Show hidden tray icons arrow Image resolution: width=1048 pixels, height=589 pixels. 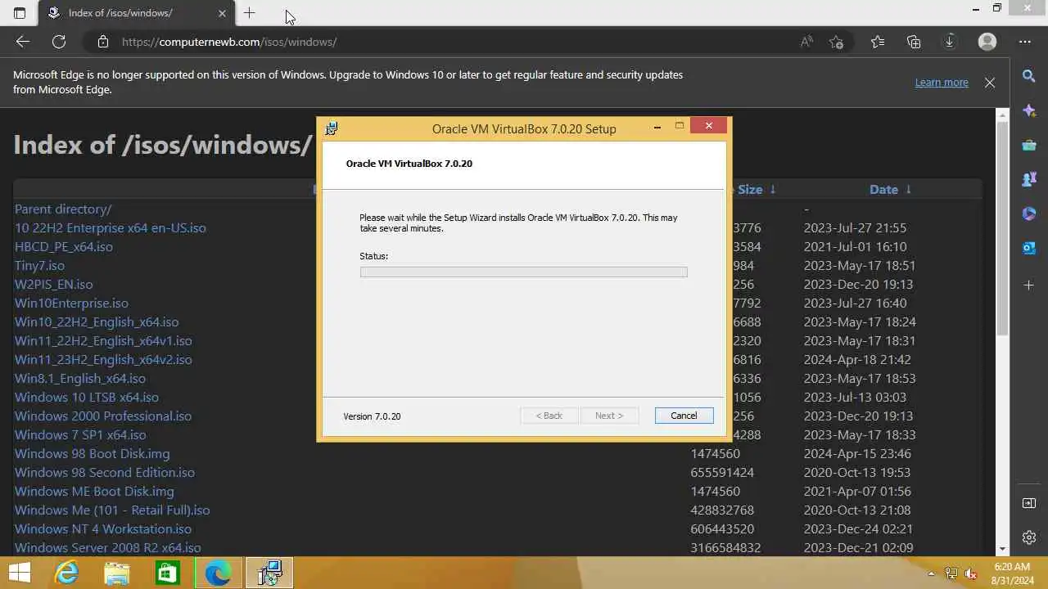931,573
